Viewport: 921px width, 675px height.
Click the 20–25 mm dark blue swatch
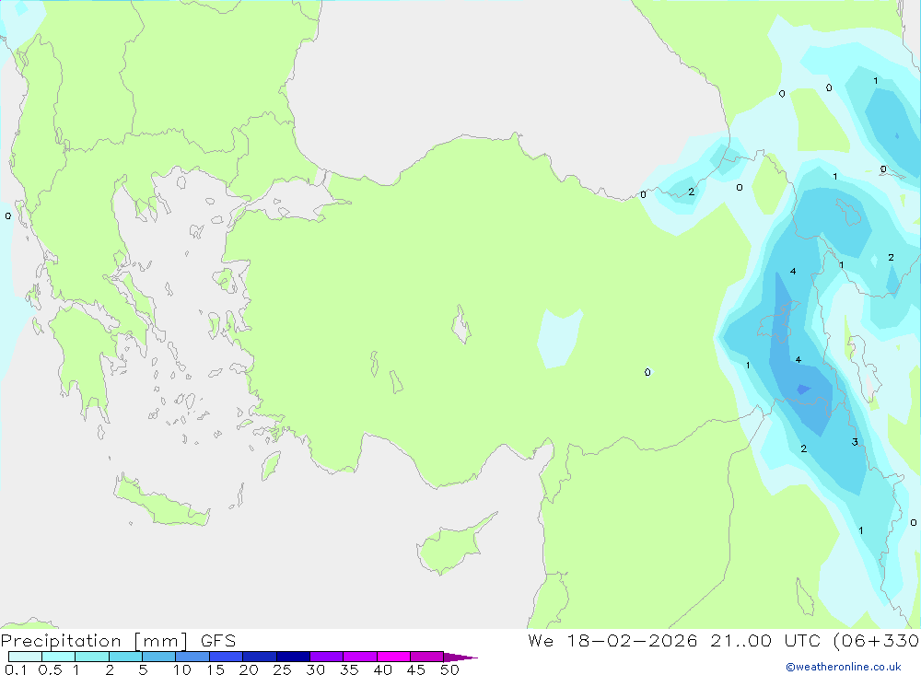click(259, 657)
